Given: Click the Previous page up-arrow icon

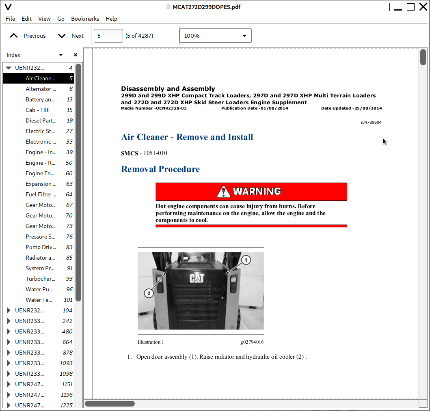Looking at the screenshot, I should pyautogui.click(x=14, y=36).
